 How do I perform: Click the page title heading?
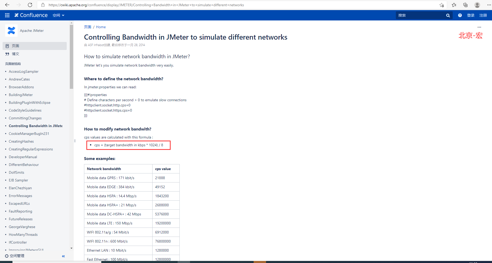(x=186, y=37)
